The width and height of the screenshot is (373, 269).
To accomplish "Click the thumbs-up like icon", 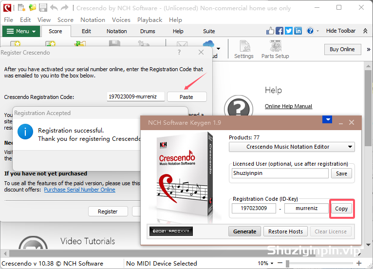I will 270,31.
